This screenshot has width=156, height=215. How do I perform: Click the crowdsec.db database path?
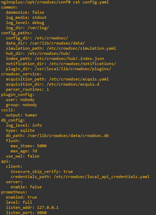[68, 136]
